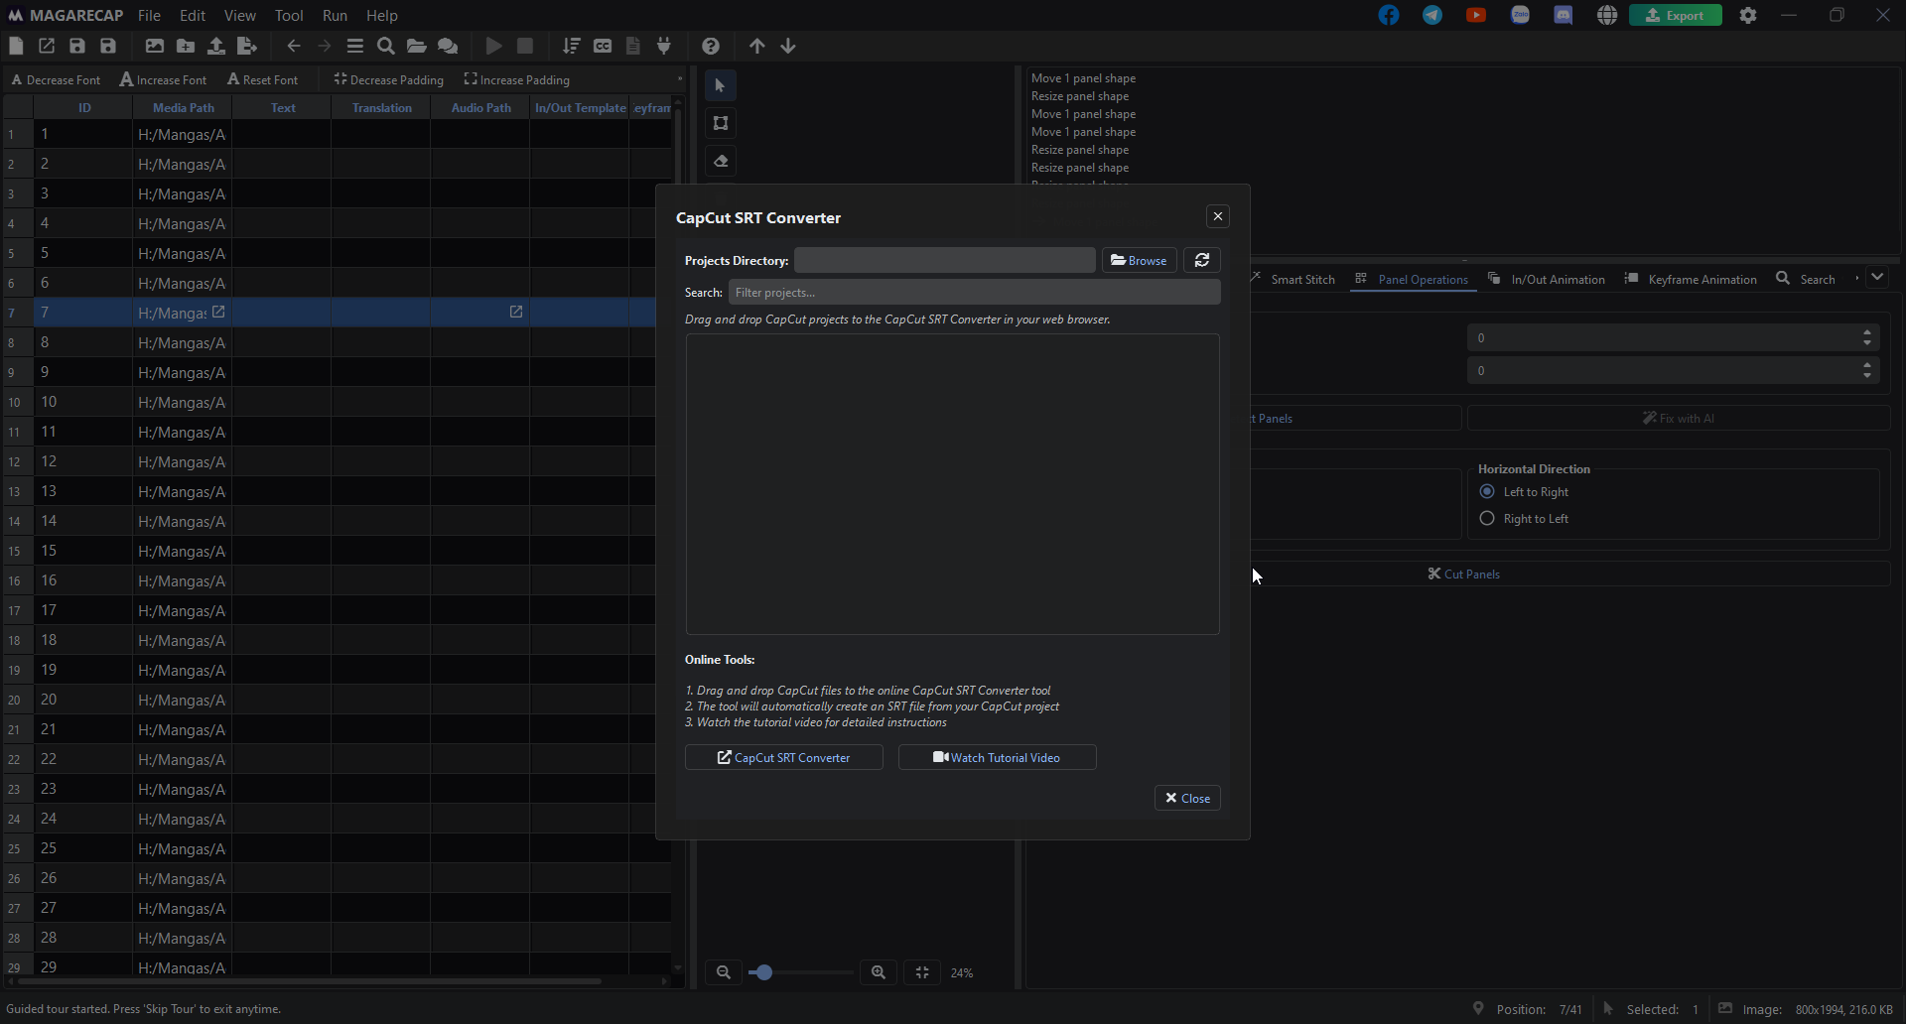The width and height of the screenshot is (1906, 1024).
Task: Click the globe language icon
Action: coord(1607,15)
